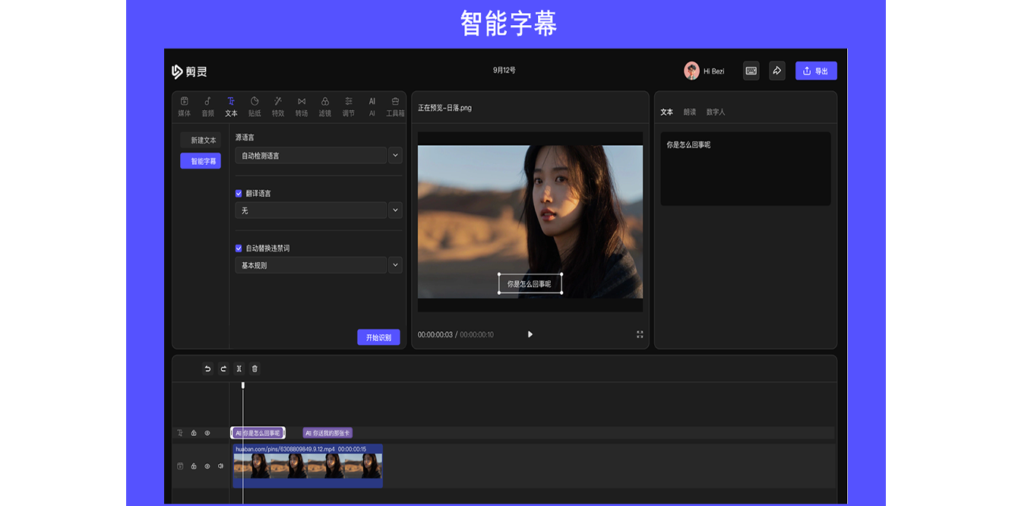Click the undo arrow above the timeline

[207, 368]
